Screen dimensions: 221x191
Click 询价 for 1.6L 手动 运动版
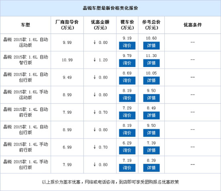(127, 98)
